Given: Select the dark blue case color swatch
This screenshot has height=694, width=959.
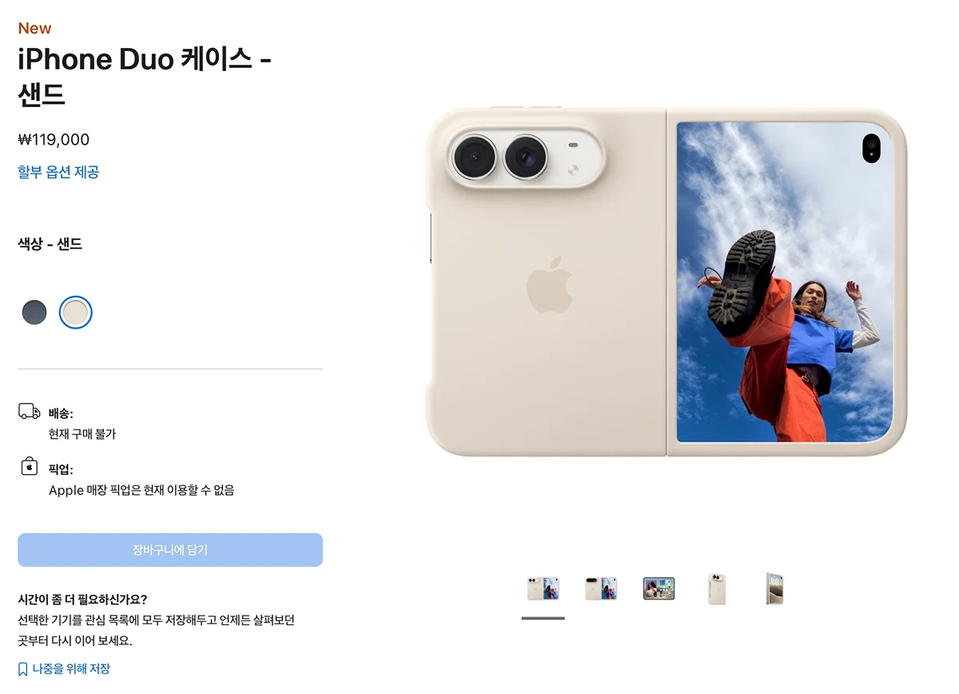Looking at the screenshot, I should point(34,313).
